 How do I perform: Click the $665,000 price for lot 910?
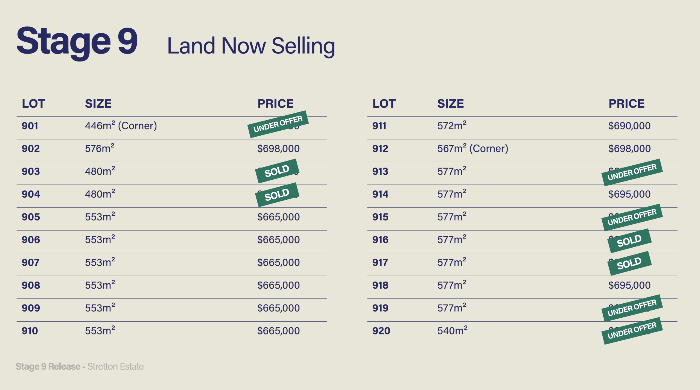tap(278, 331)
